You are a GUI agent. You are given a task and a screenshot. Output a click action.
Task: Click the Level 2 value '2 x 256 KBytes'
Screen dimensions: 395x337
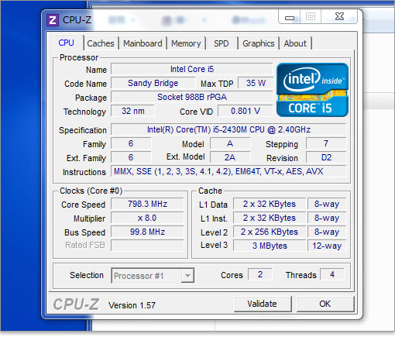click(270, 232)
